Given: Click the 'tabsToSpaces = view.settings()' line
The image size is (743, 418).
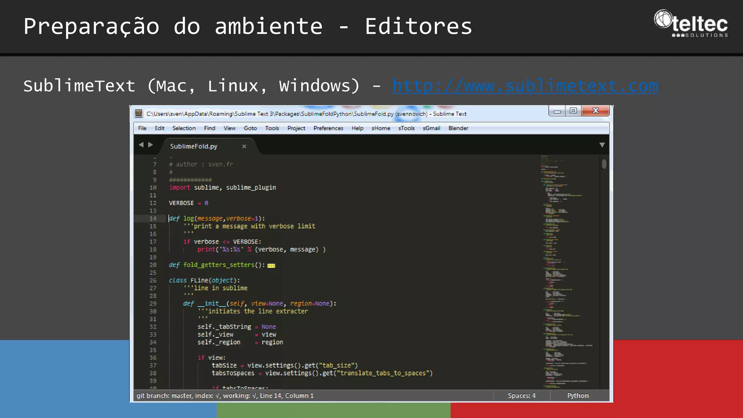Looking at the screenshot, I should click(x=322, y=373).
